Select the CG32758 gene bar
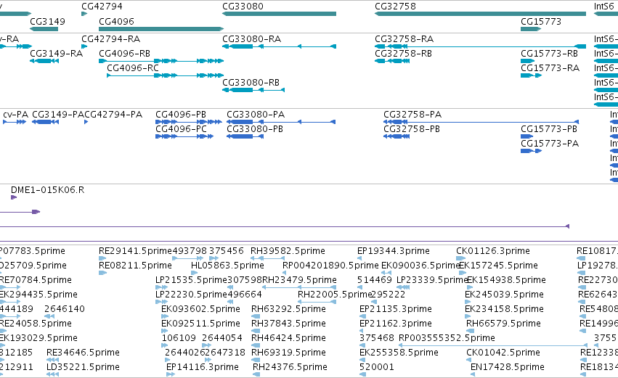 [x=480, y=14]
